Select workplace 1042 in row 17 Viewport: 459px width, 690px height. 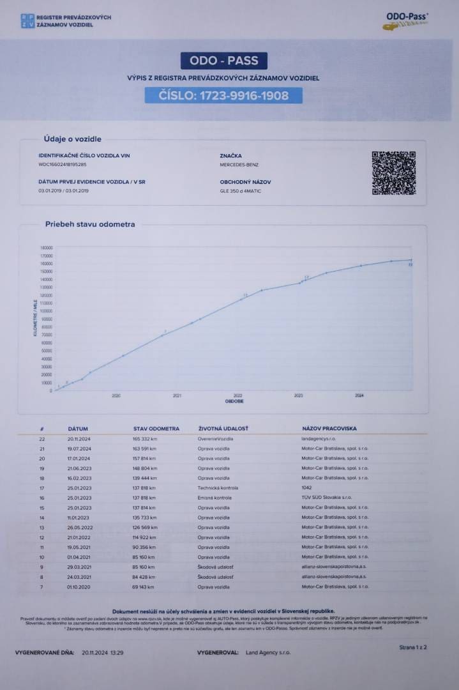(x=306, y=487)
